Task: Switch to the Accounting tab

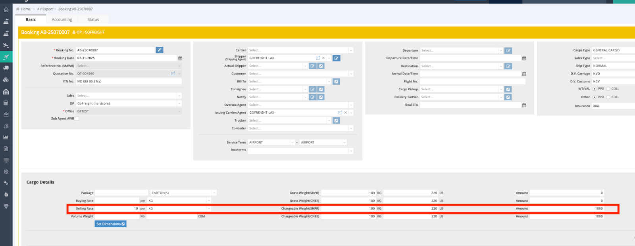Action: [x=62, y=19]
